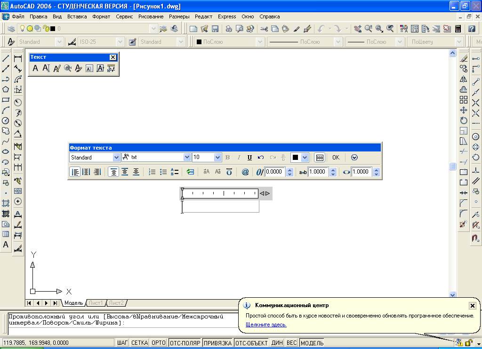Click the Linear dimension tool
This screenshot has width=482, height=349.
tap(18, 58)
